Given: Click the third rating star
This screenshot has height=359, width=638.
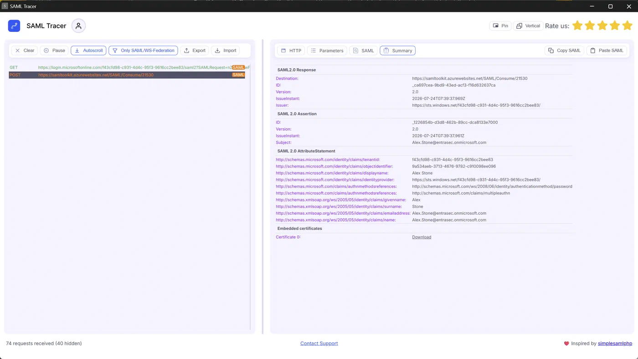Looking at the screenshot, I should point(602,25).
